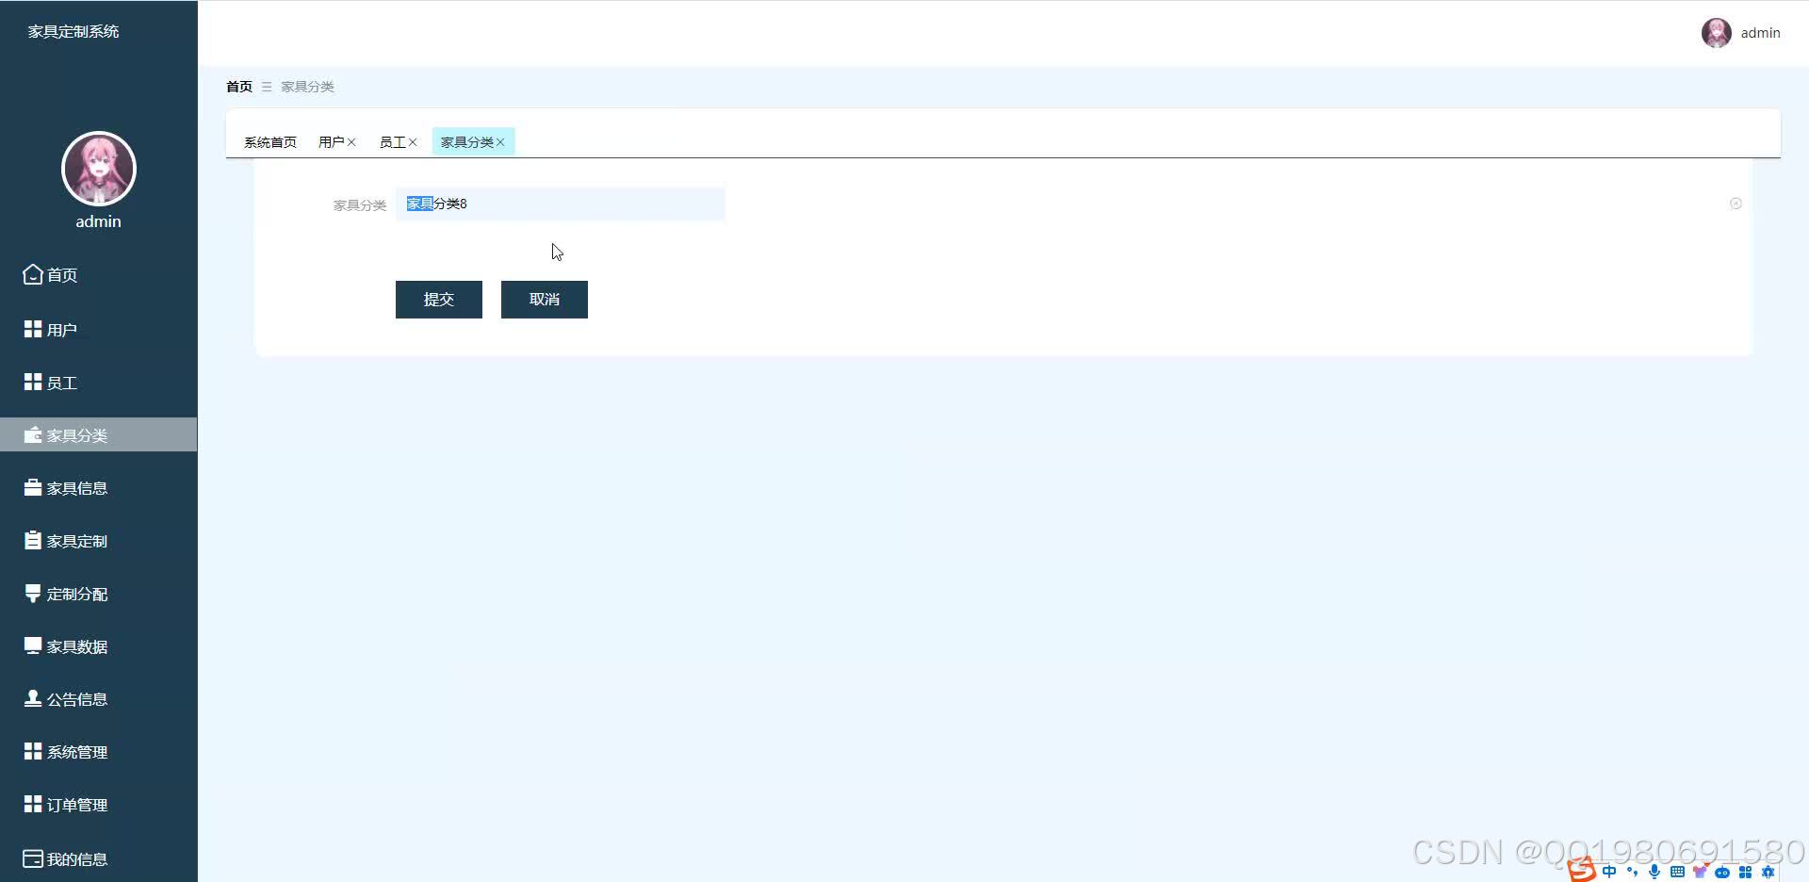The width and height of the screenshot is (1809, 882).
Task: Click the admin username at top right
Action: click(x=1760, y=33)
